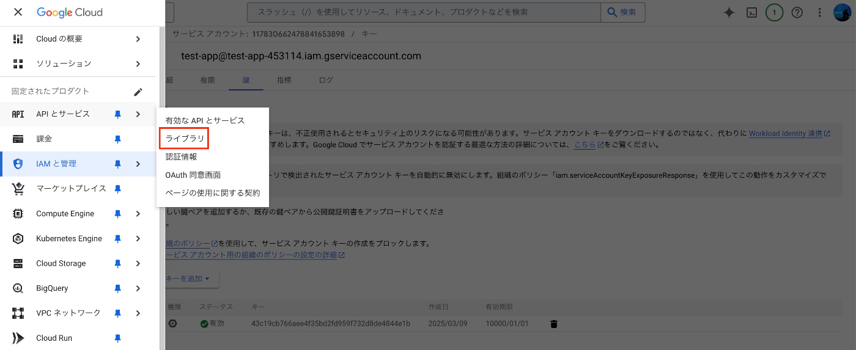Viewport: 856px width, 350px height.
Task: Unpin VPC ネットワーク pin icon
Action: click(x=118, y=313)
